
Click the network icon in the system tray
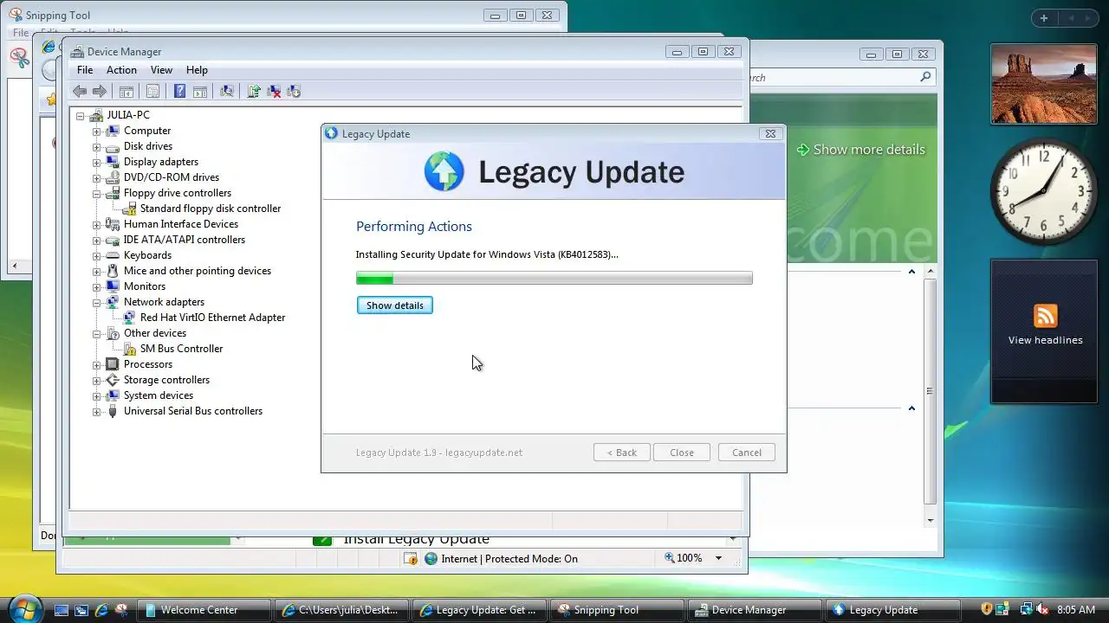click(x=1026, y=610)
